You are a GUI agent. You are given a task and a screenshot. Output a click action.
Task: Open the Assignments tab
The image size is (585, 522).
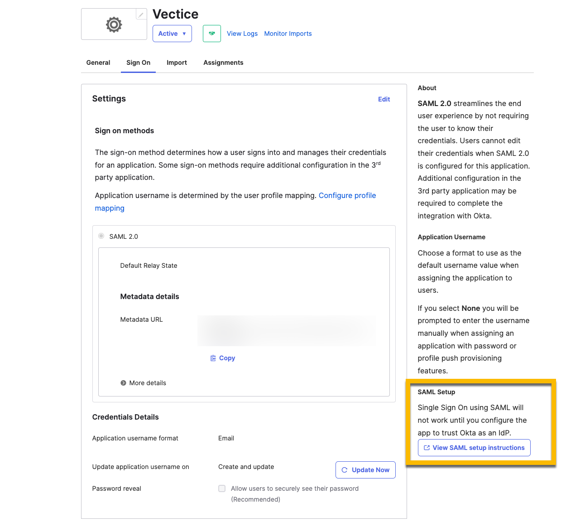pyautogui.click(x=223, y=63)
